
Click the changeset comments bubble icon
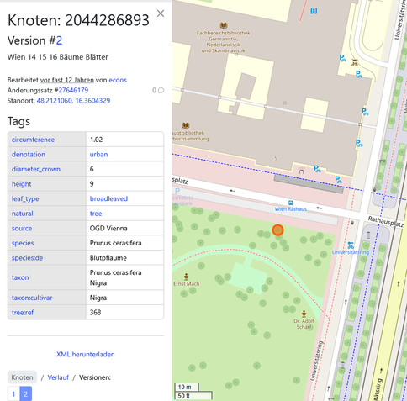(x=161, y=90)
